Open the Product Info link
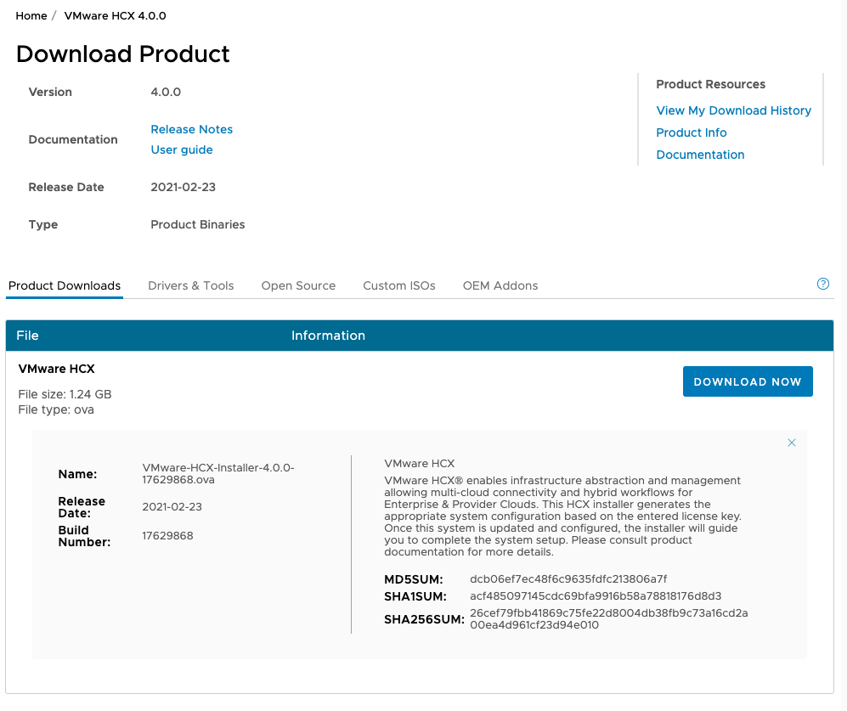This screenshot has height=711, width=847. tap(691, 133)
